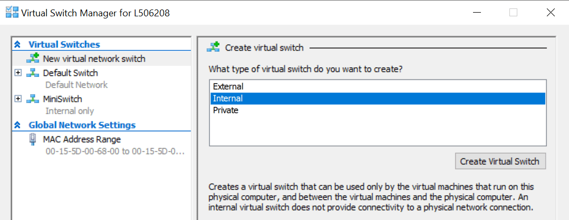The height and width of the screenshot is (220, 569).
Task: Open the Default Switch entry
Action: [x=70, y=73]
